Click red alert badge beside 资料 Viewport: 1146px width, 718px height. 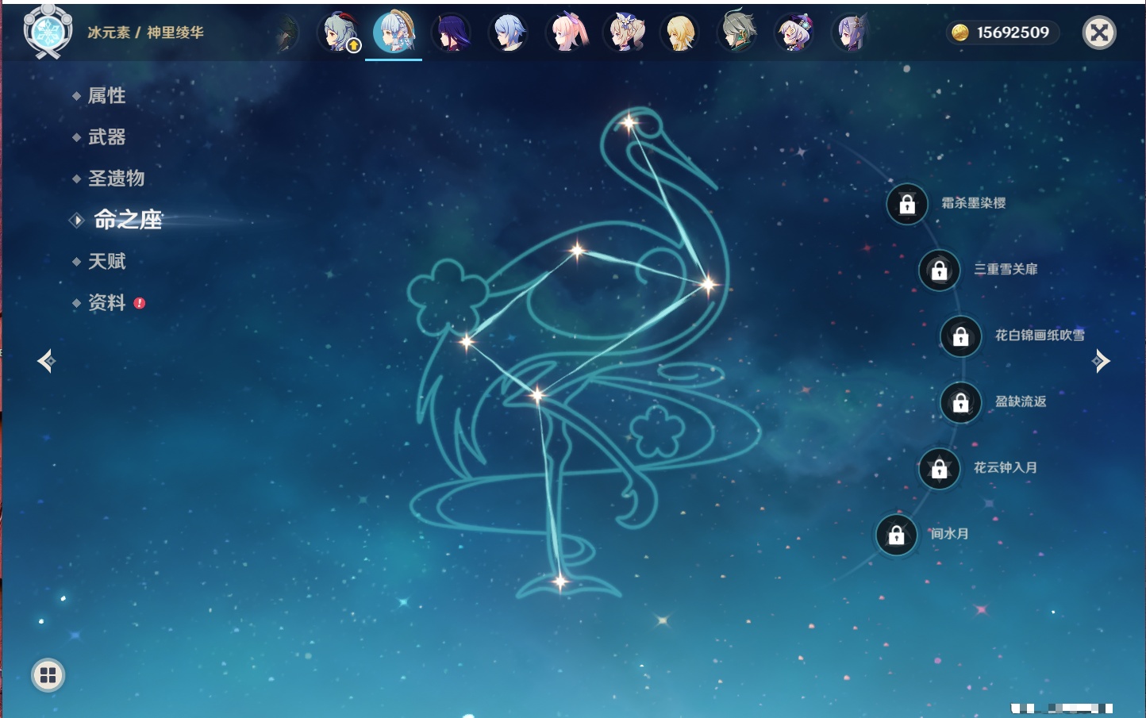140,303
